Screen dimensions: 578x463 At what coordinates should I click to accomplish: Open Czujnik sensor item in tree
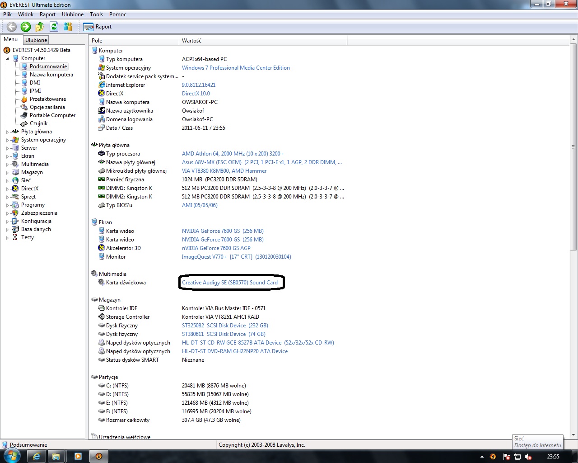coord(39,123)
